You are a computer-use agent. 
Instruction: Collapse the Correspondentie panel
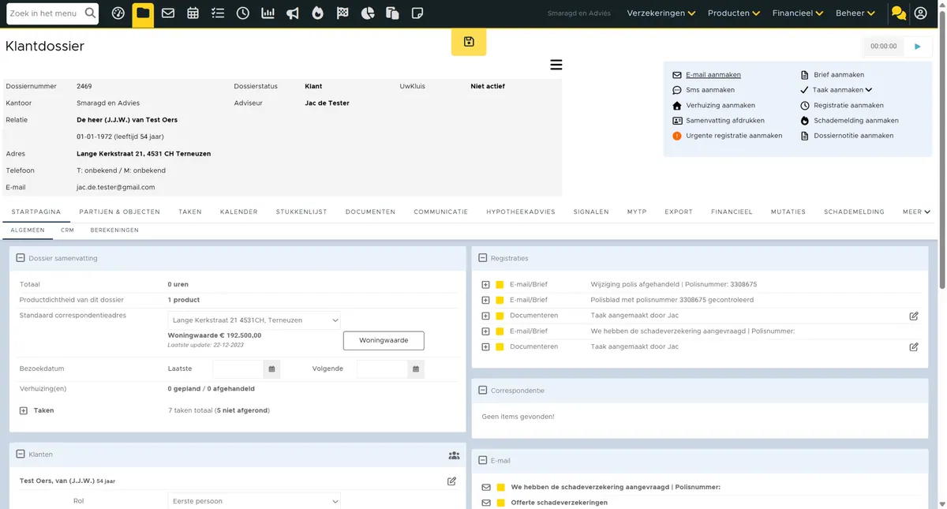[483, 391]
